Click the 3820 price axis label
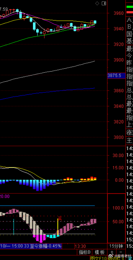This screenshot has height=260, width=133. pyautogui.click(x=118, y=122)
